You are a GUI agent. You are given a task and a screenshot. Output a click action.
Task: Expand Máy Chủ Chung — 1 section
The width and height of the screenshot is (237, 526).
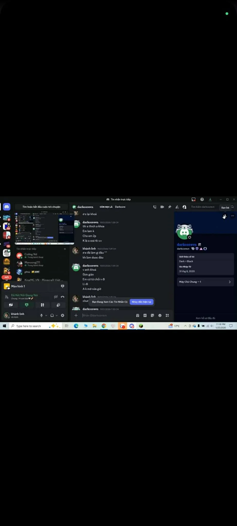point(205,282)
